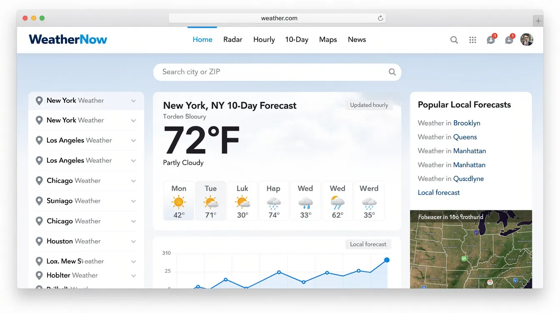Image resolution: width=560 pixels, height=313 pixels.
Task: Click the Torden Slooury subtitle
Action: (x=185, y=117)
